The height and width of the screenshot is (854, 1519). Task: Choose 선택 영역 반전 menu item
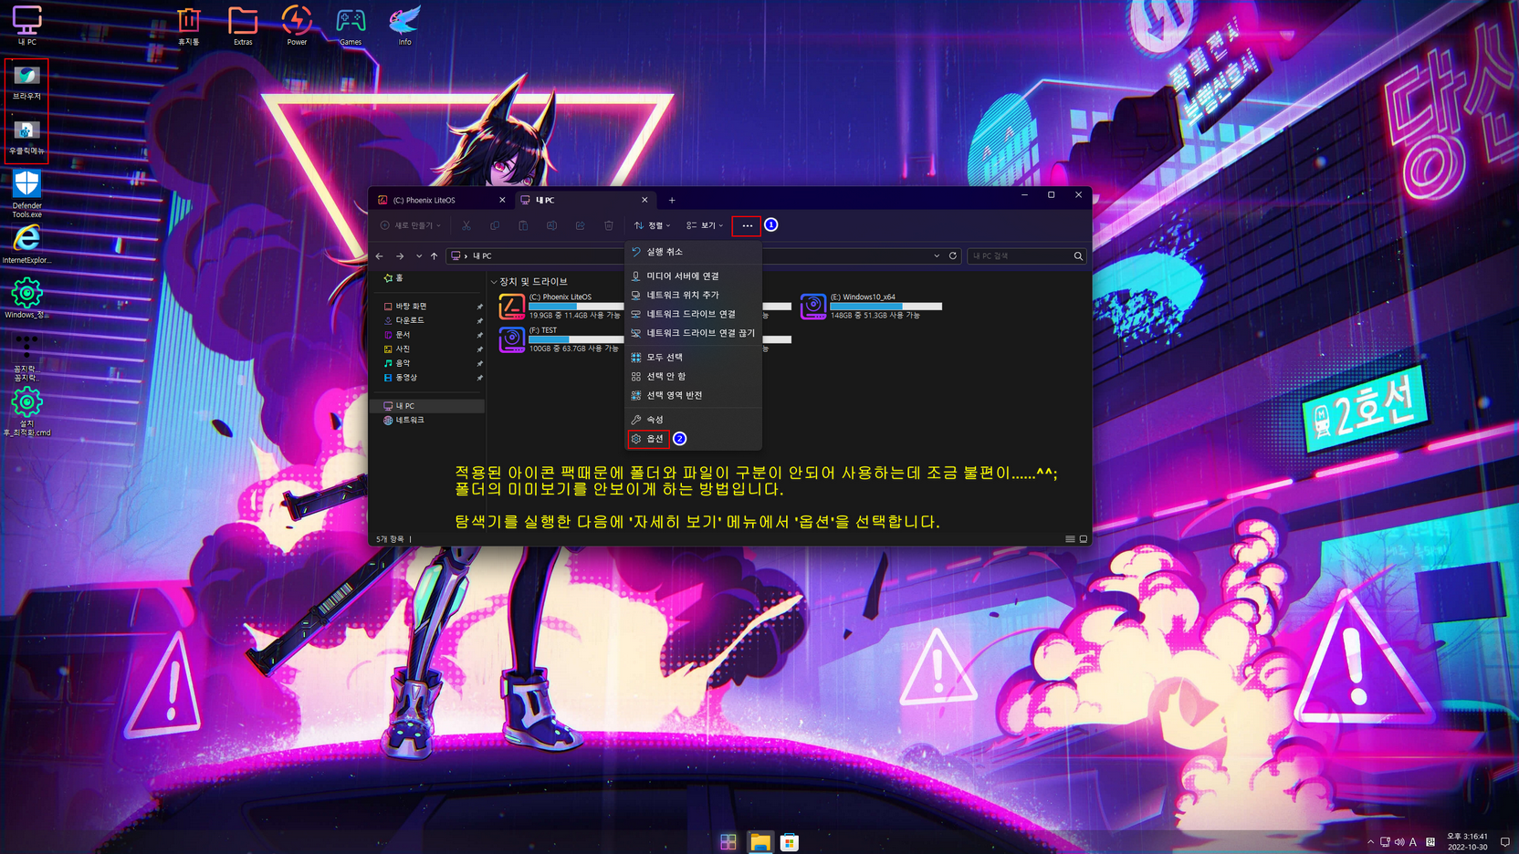pyautogui.click(x=694, y=395)
